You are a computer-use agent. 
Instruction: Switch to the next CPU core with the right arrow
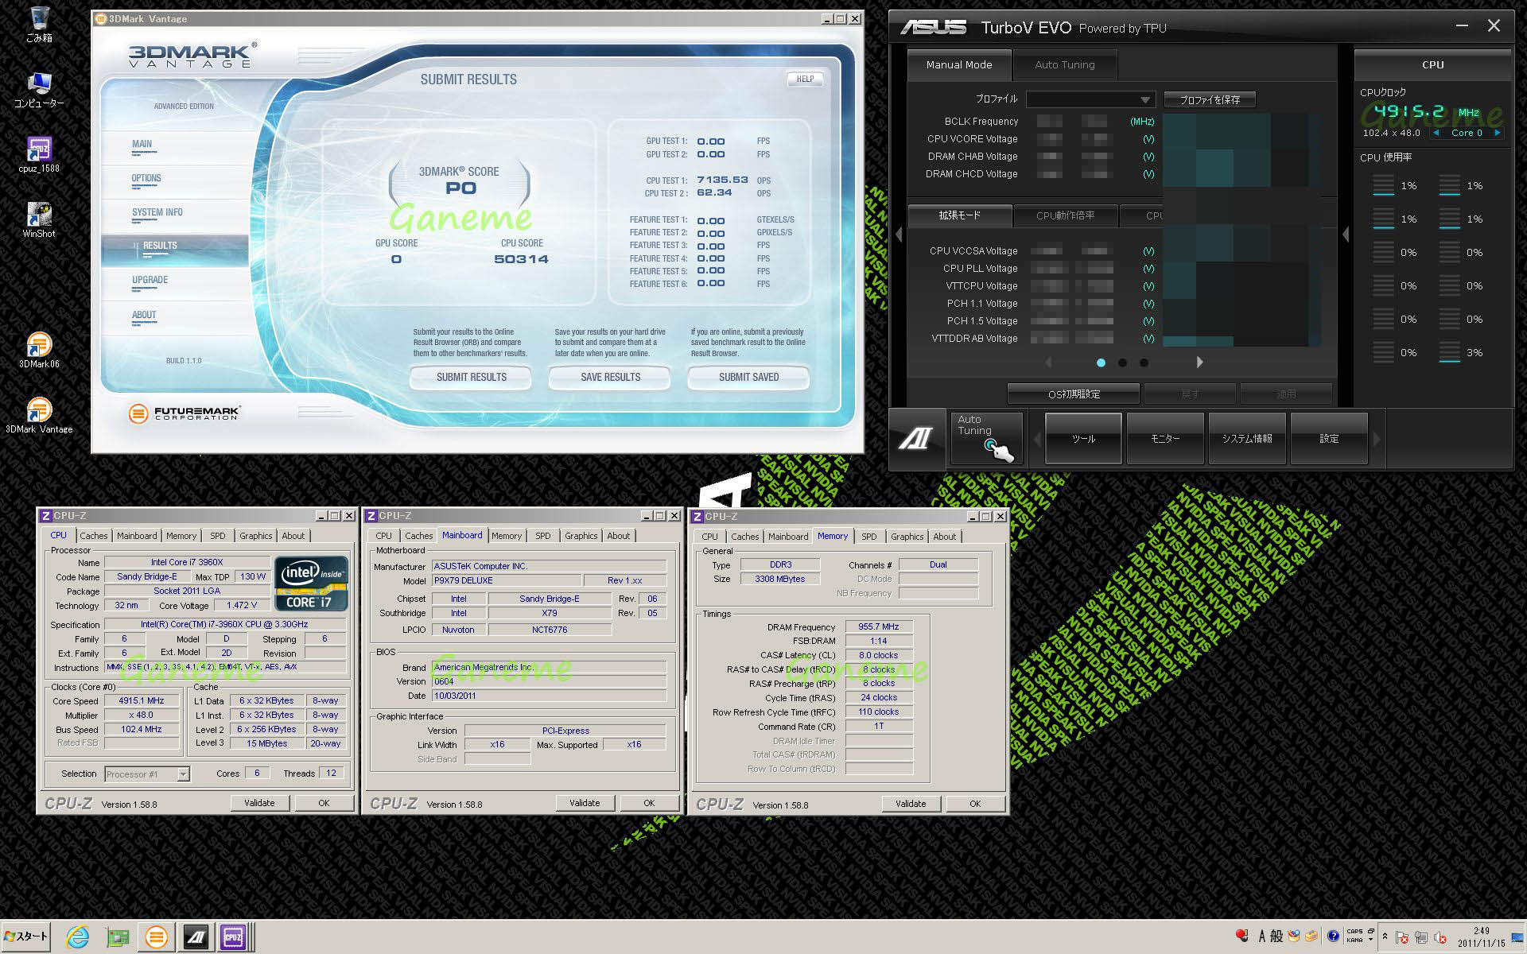tap(1498, 133)
